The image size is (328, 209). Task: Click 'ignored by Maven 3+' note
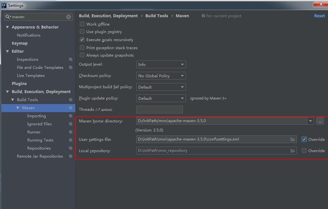[208, 98]
